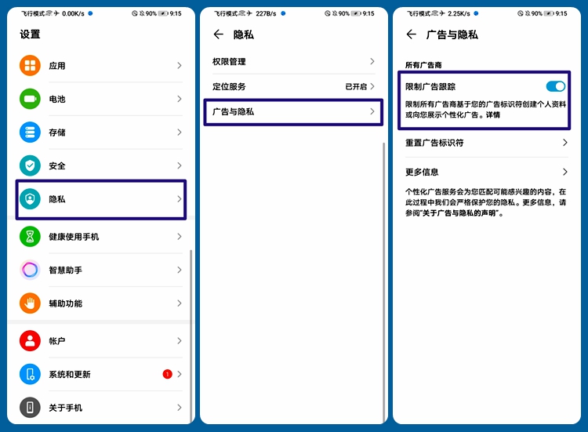The width and height of the screenshot is (588, 432).
Task: Tap the red notification badge on 系统和更新
Action: click(x=167, y=374)
